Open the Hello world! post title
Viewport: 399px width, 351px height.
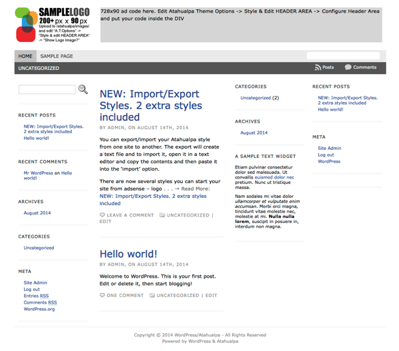click(x=128, y=254)
